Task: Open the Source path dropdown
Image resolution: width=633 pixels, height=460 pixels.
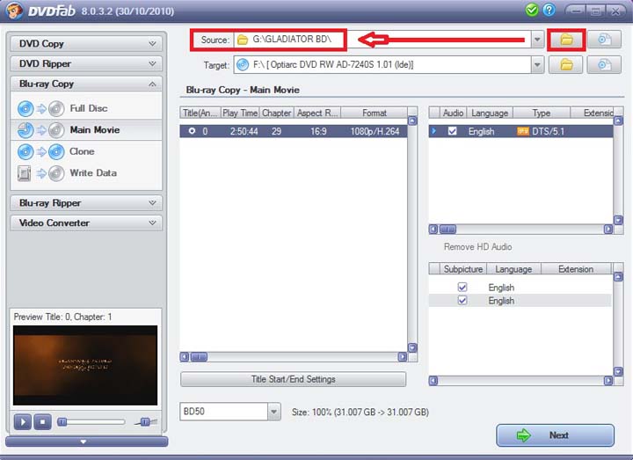Action: (x=537, y=40)
